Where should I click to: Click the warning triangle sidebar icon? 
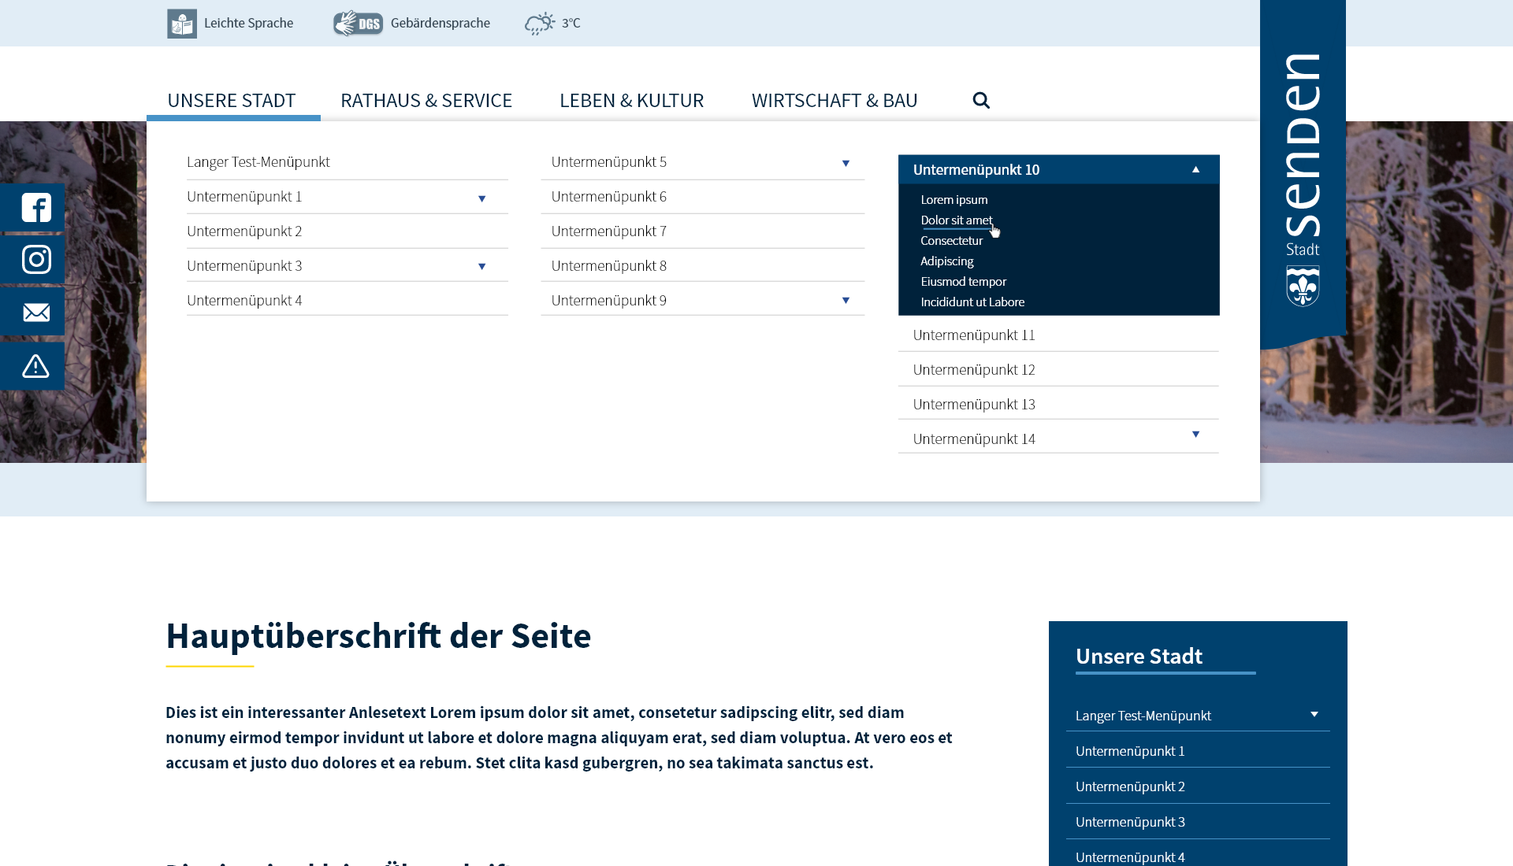35,366
